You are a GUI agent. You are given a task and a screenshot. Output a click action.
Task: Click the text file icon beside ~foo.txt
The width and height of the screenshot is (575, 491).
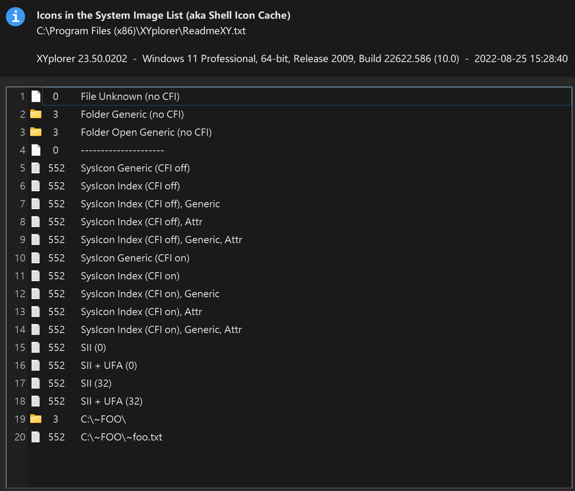pos(36,437)
